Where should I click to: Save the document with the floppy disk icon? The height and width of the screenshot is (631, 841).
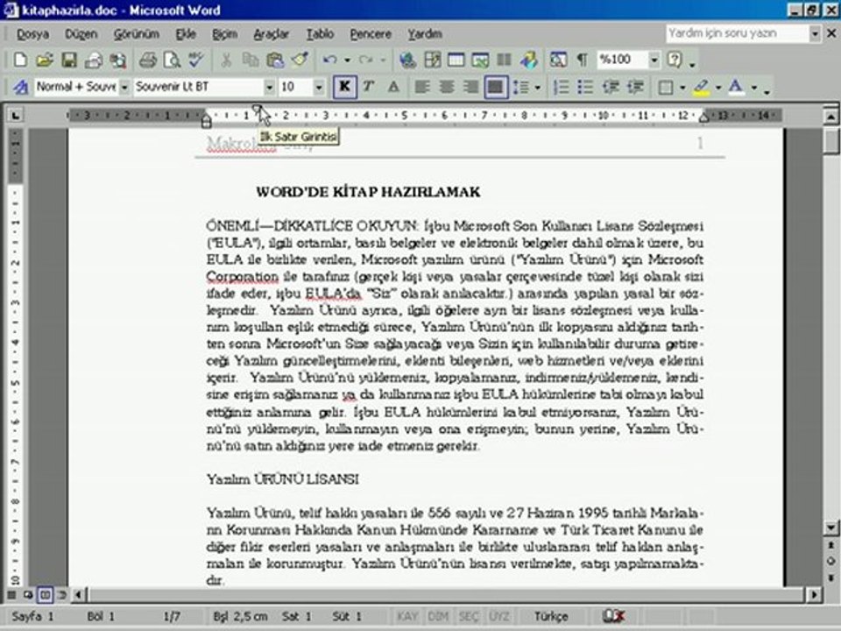pos(69,60)
